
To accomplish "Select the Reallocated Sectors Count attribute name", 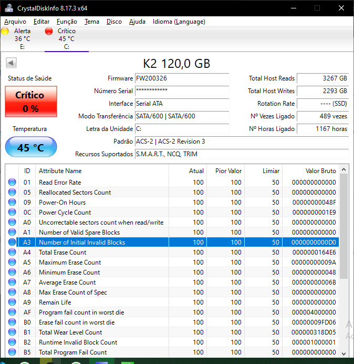I will click(x=75, y=193).
